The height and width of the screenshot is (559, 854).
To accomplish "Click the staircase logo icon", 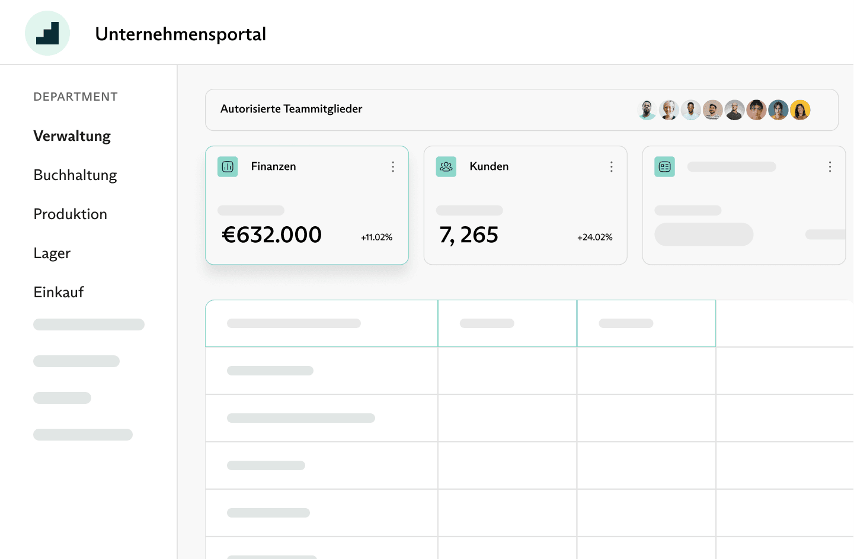I will 47,33.
